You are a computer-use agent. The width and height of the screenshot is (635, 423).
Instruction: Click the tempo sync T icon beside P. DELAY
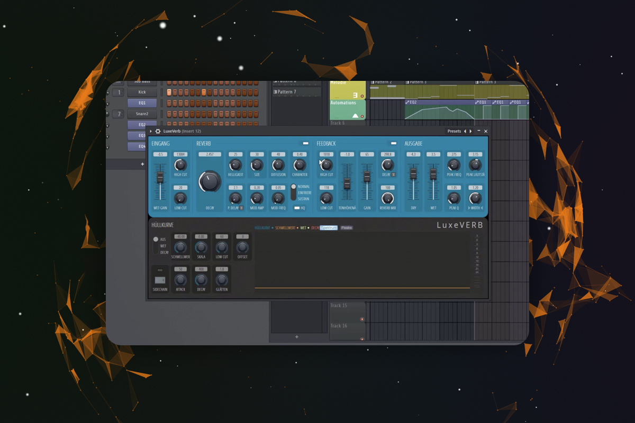241,207
